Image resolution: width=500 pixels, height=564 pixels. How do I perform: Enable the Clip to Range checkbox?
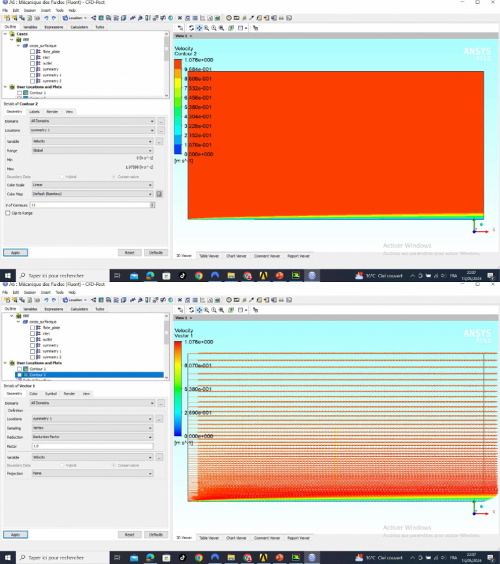point(8,213)
